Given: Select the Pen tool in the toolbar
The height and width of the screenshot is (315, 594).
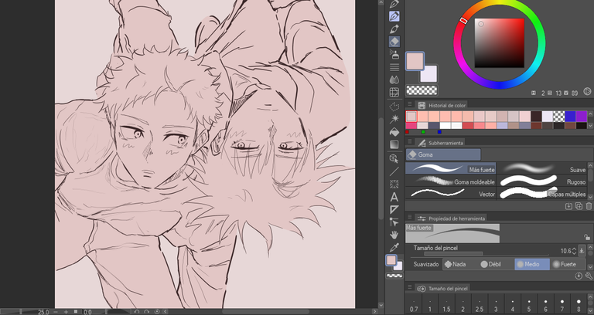Looking at the screenshot, I should coord(394,16).
